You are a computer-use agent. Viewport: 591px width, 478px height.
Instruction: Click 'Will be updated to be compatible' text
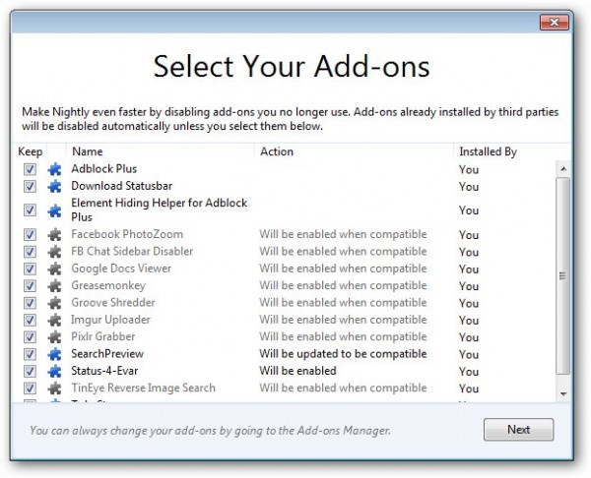343,354
